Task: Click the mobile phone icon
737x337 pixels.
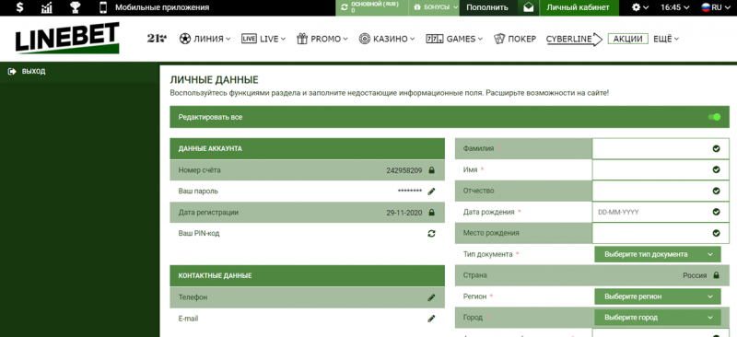Action: (x=103, y=7)
